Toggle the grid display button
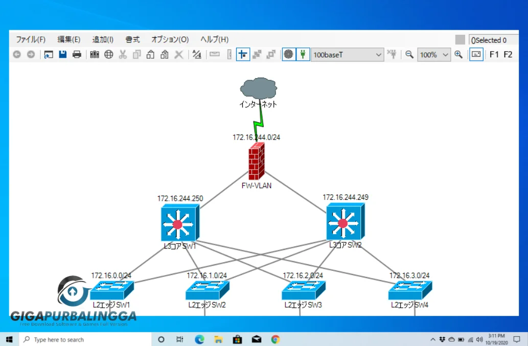The height and width of the screenshot is (346, 528). (x=289, y=54)
